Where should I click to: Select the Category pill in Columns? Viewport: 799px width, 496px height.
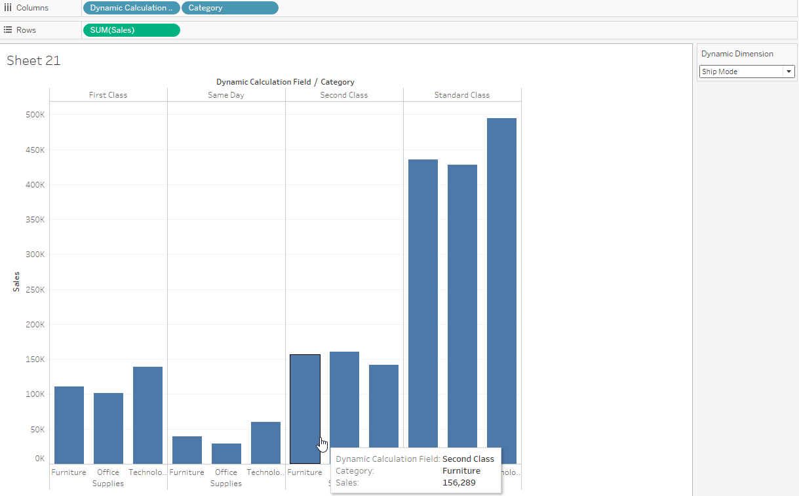pos(229,8)
